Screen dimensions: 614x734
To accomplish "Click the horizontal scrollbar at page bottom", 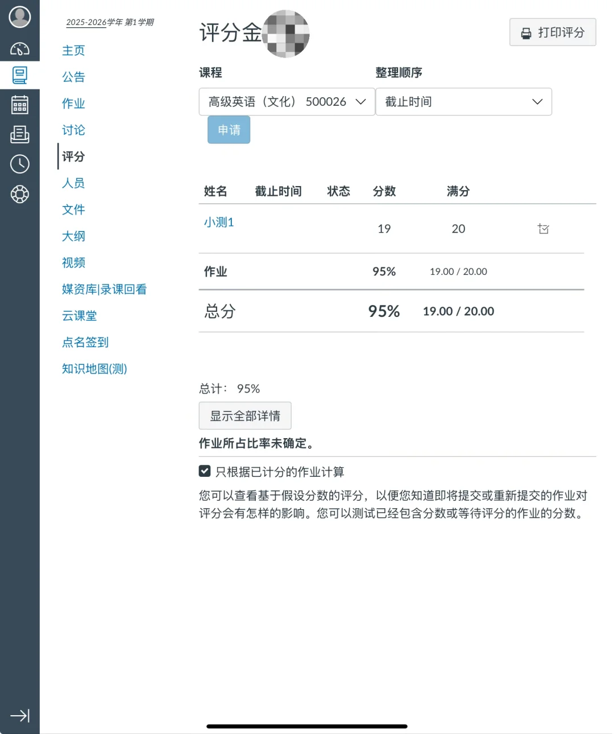I will [307, 726].
